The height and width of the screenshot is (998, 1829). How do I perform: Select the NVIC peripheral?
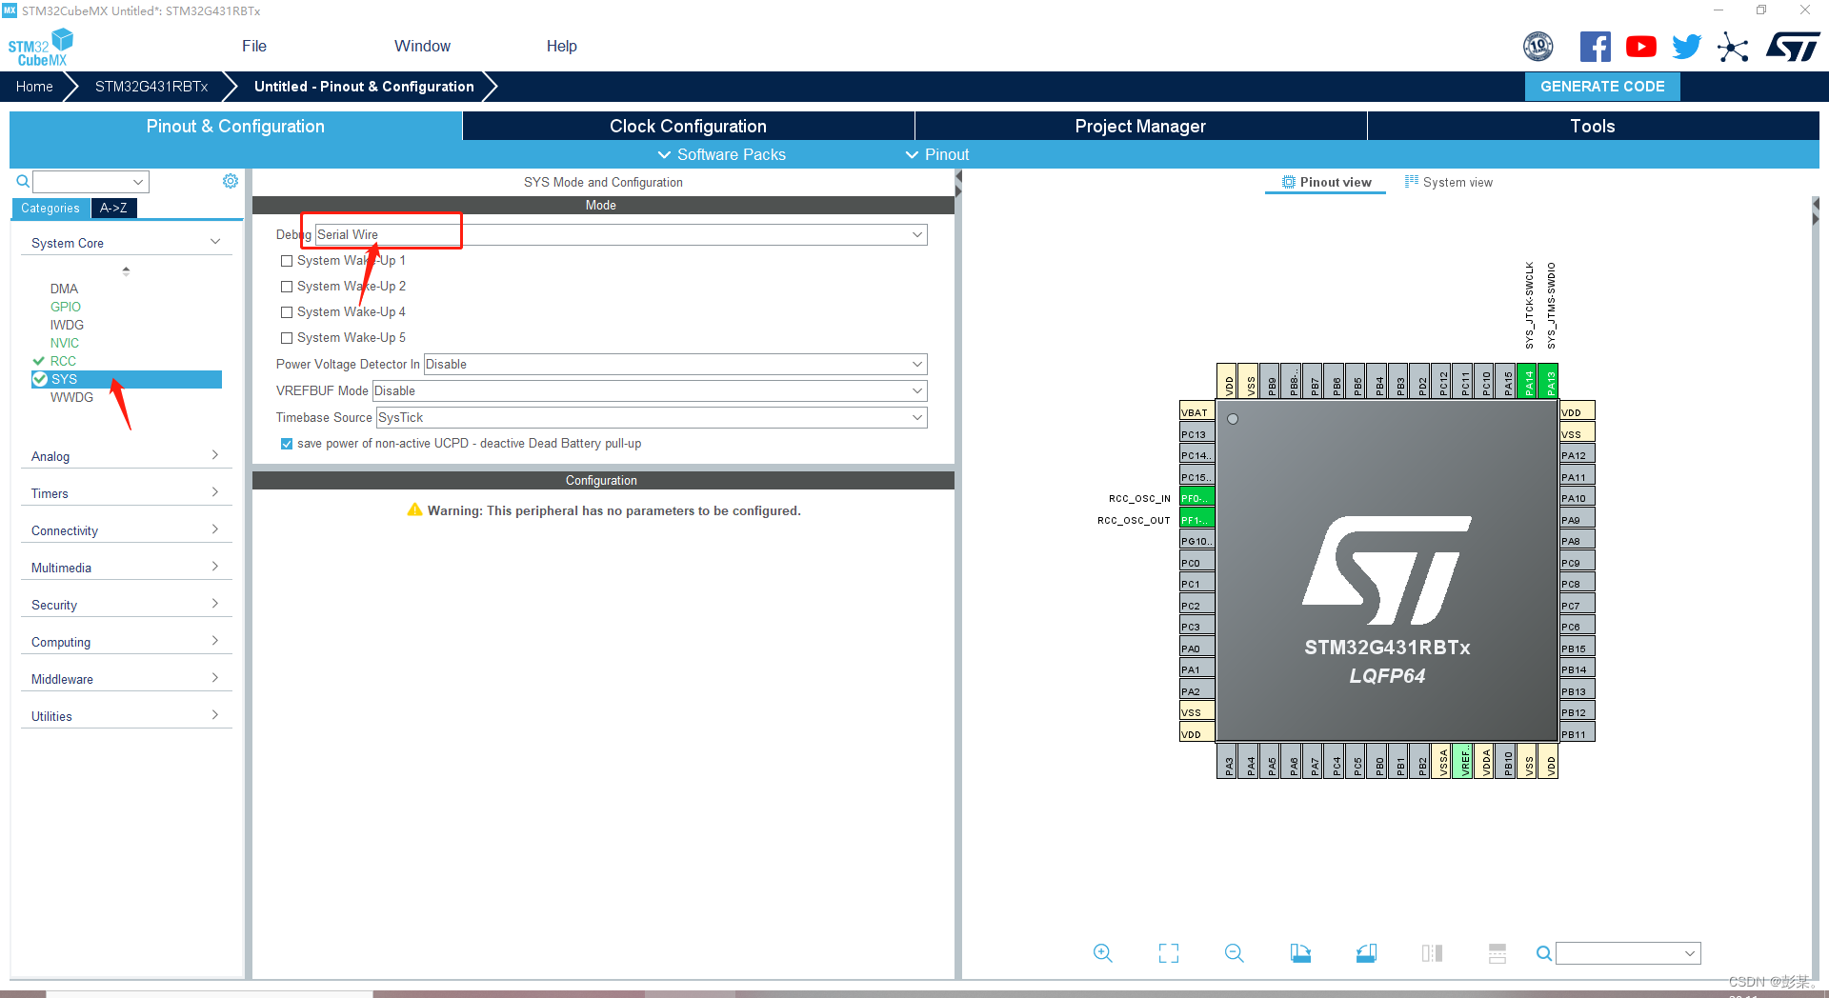click(65, 343)
